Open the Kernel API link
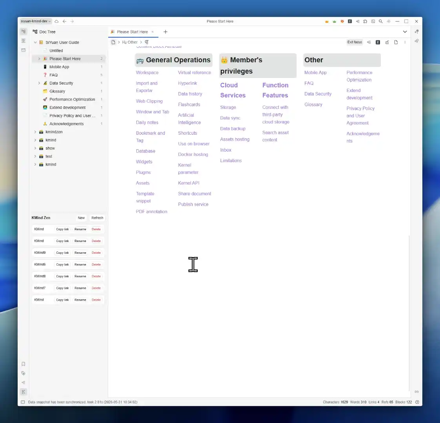The width and height of the screenshot is (440, 423). 189,183
